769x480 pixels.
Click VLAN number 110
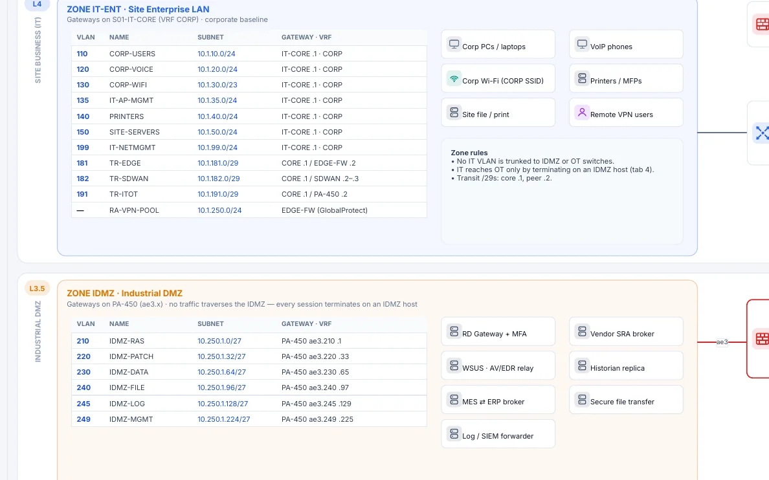pyautogui.click(x=82, y=54)
